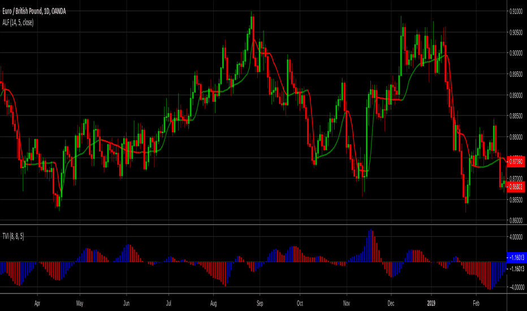This screenshot has height=311, width=527.
Task: Click the blue -1.16013 TVI value tag
Action: [x=517, y=257]
